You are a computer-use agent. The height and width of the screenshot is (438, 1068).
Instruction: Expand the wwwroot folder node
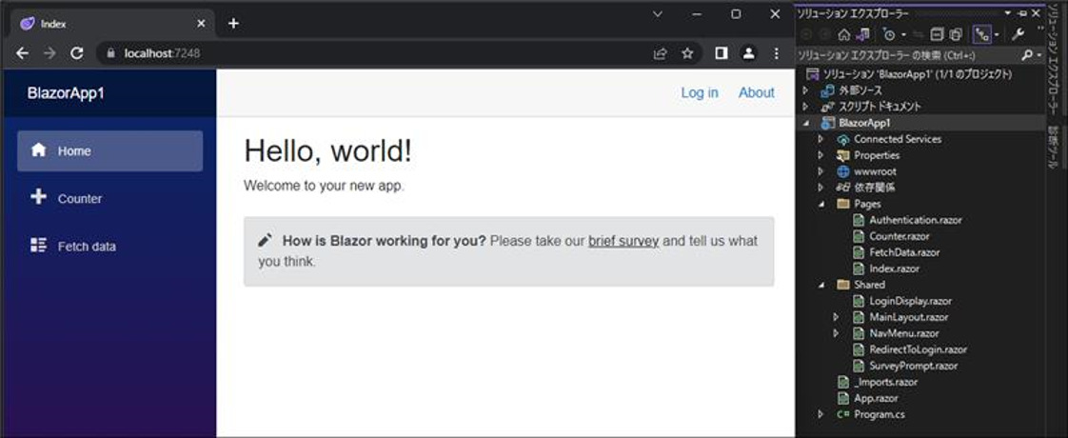[x=821, y=171]
